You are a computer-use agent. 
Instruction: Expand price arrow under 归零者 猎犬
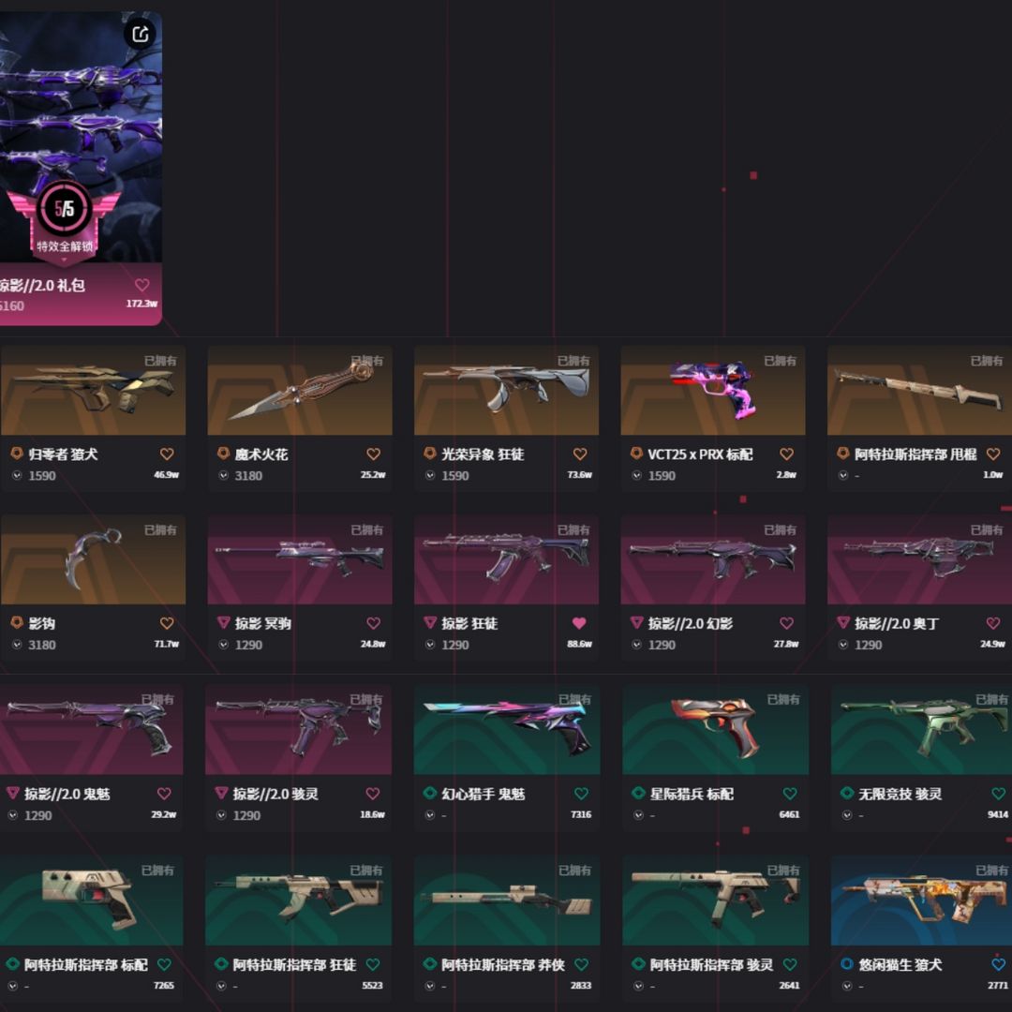(18, 476)
